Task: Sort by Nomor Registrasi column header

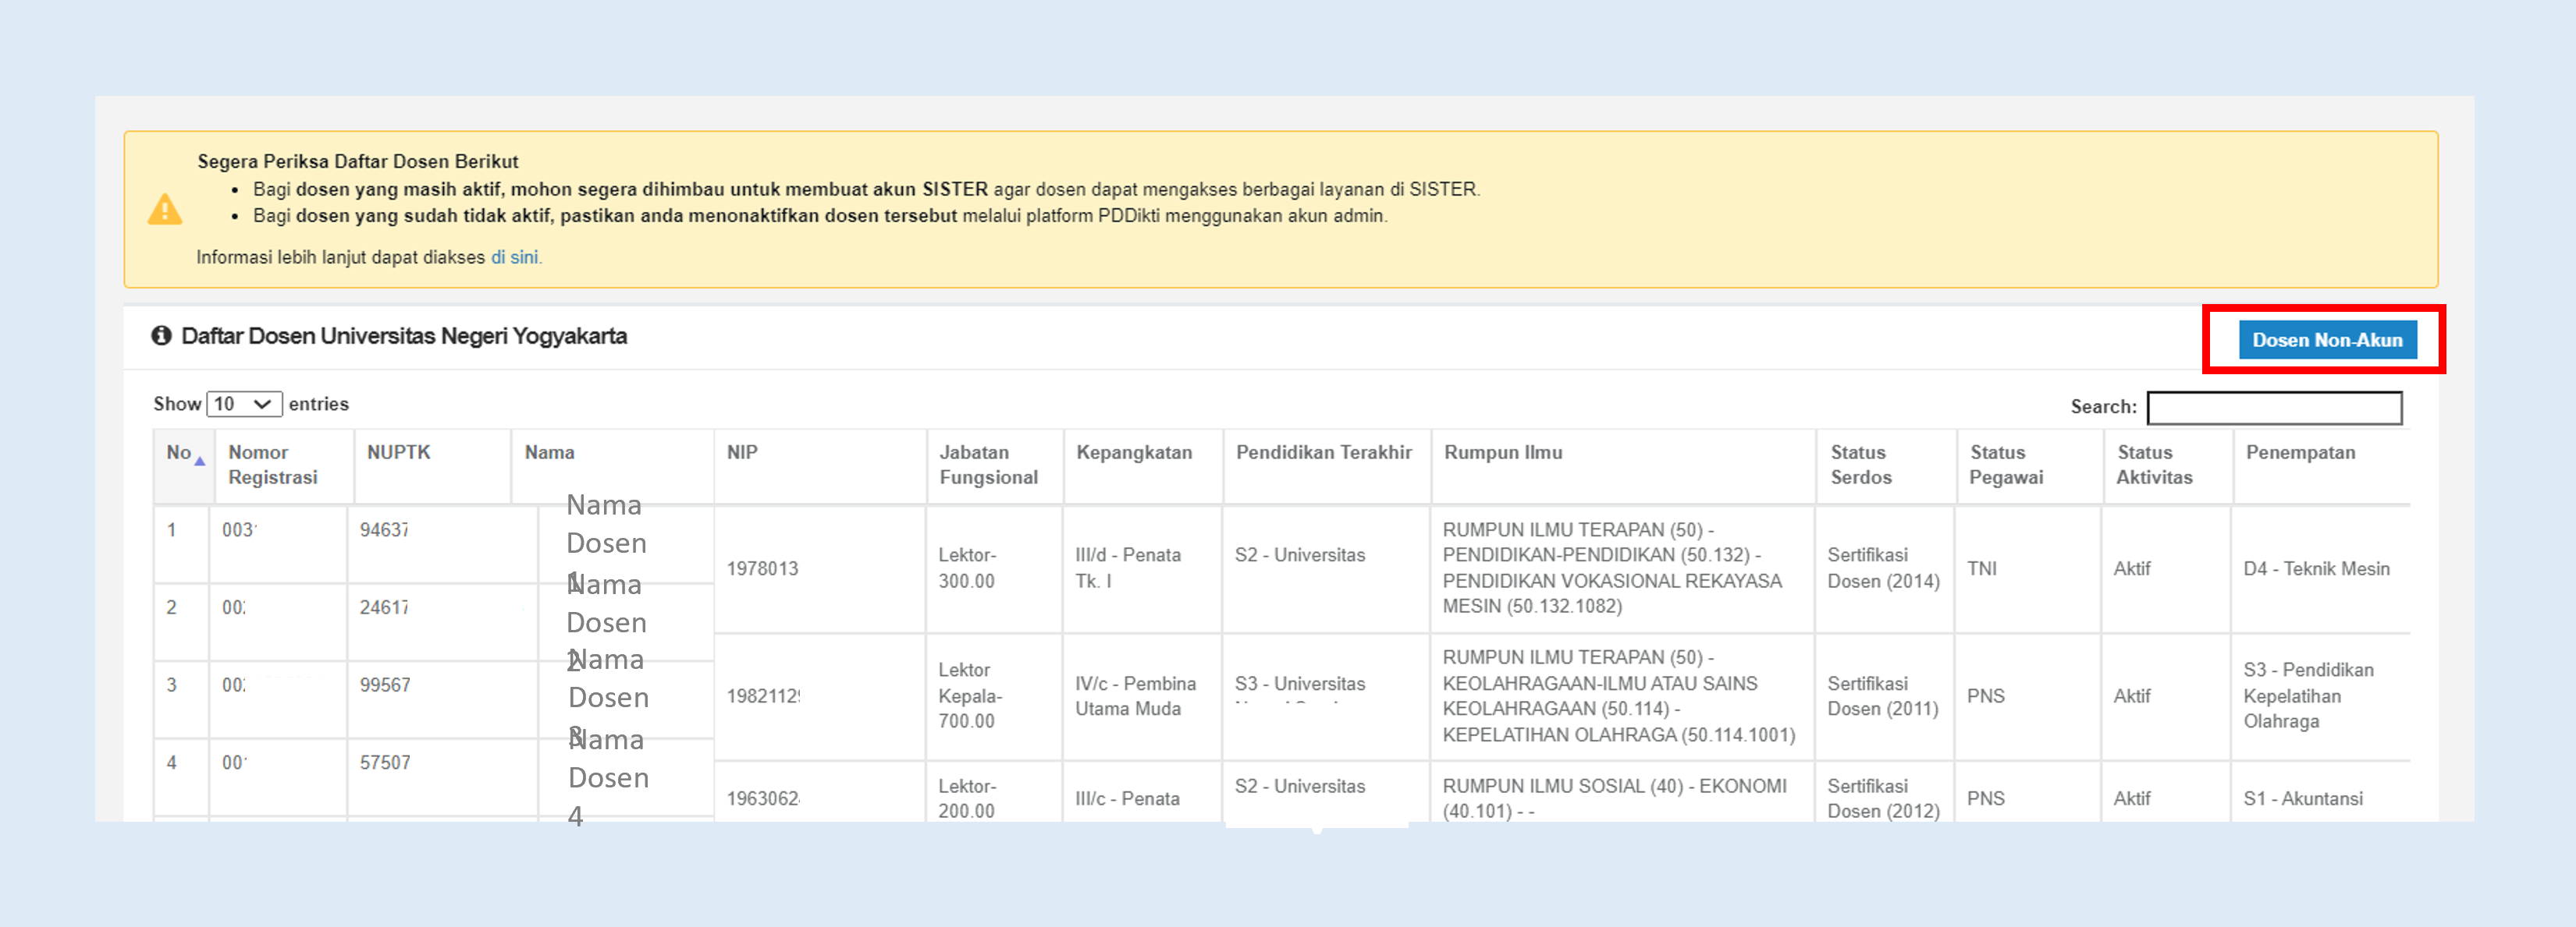Action: (x=283, y=465)
